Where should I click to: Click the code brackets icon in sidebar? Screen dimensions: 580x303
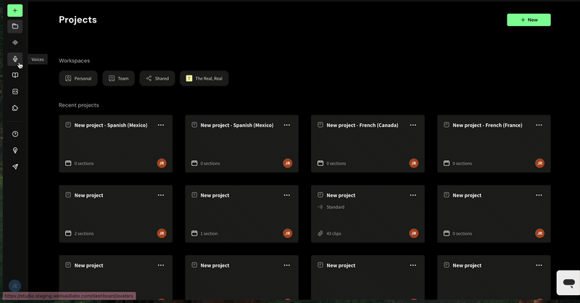(14, 91)
